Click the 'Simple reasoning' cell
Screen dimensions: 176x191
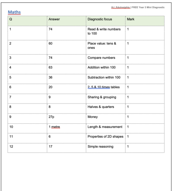[106, 148]
